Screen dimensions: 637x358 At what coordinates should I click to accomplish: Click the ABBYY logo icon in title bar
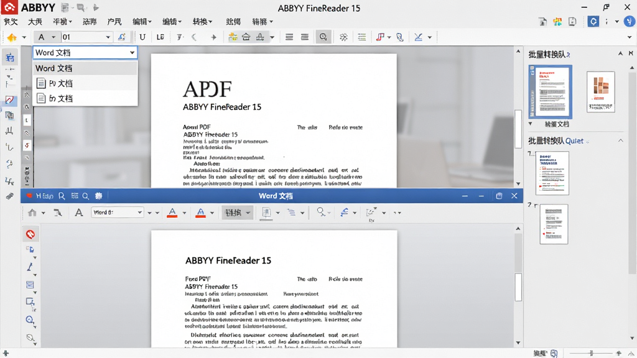tap(9, 7)
